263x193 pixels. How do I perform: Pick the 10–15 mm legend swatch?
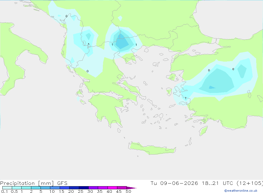[x=55, y=188]
